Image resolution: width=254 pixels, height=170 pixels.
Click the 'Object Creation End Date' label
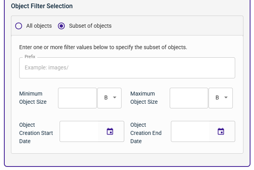(146, 133)
